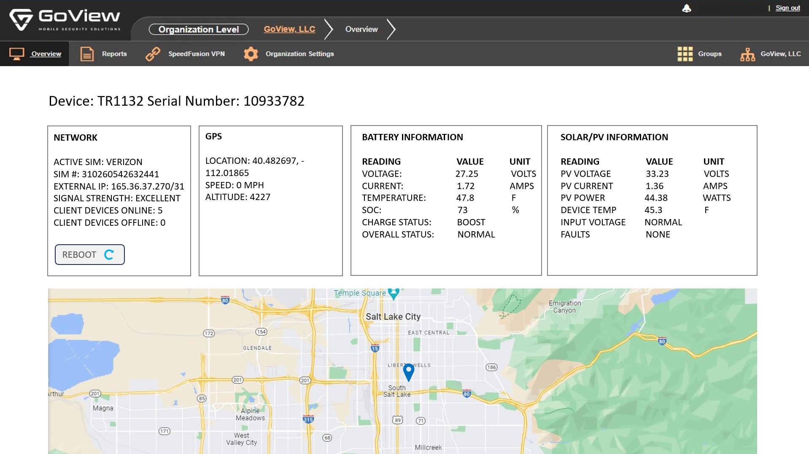Screen dimensions: 809x454
Task: Click the Sign out link
Action: [x=787, y=8]
